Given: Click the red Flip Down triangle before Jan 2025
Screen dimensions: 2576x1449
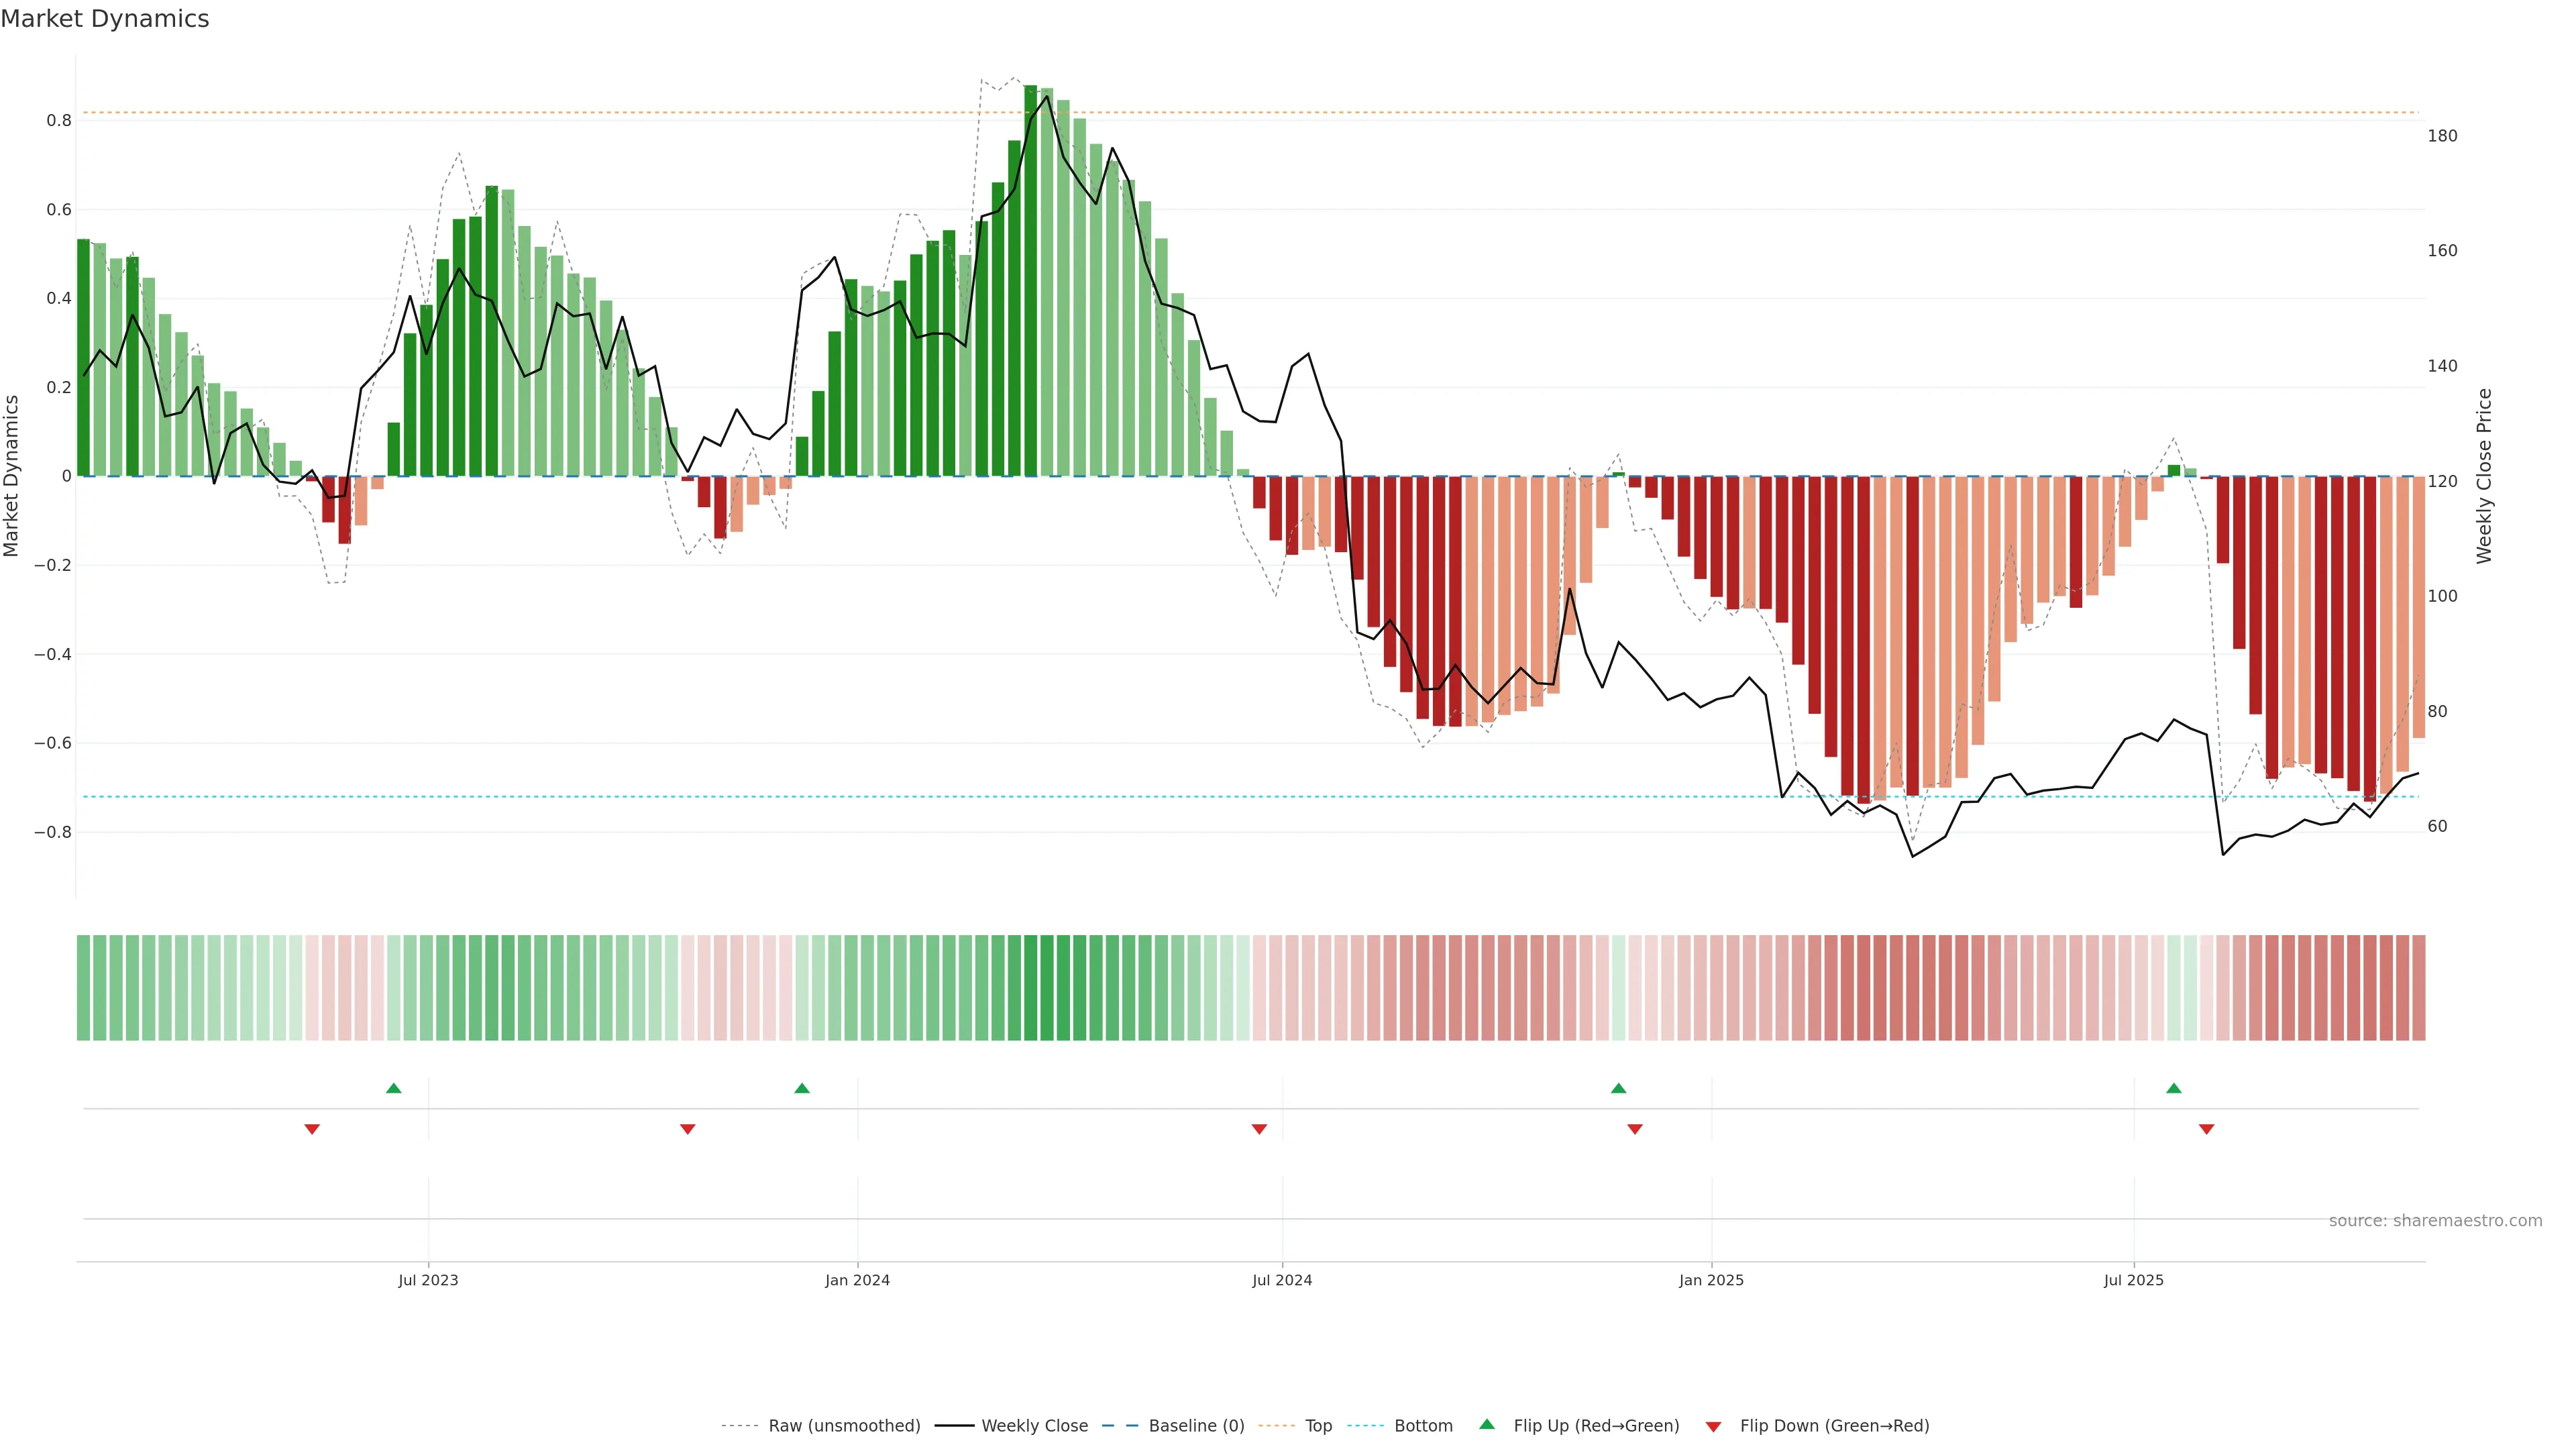Looking at the screenshot, I should click(1635, 1129).
